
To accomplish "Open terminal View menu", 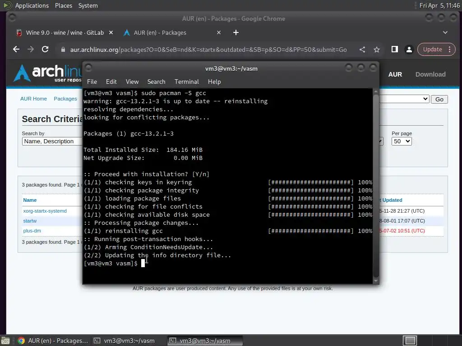I will tap(132, 82).
